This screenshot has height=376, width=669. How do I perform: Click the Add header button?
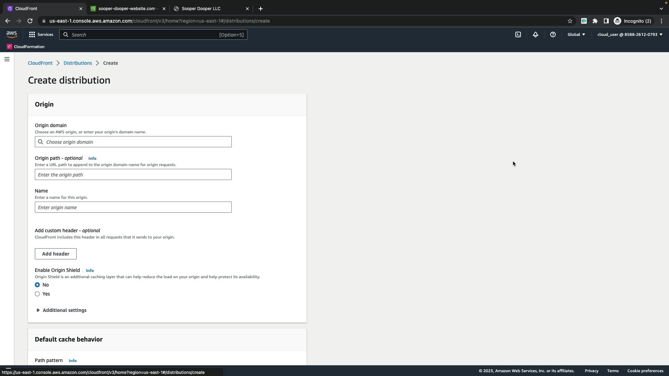click(56, 254)
